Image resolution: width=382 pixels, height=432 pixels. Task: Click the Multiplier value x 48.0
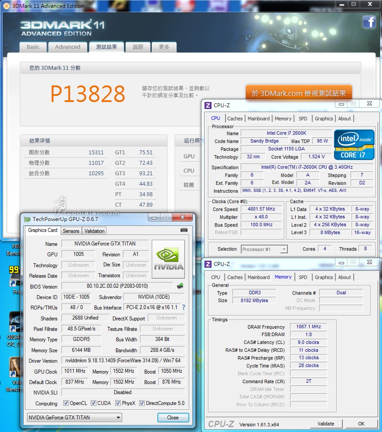tap(261, 217)
